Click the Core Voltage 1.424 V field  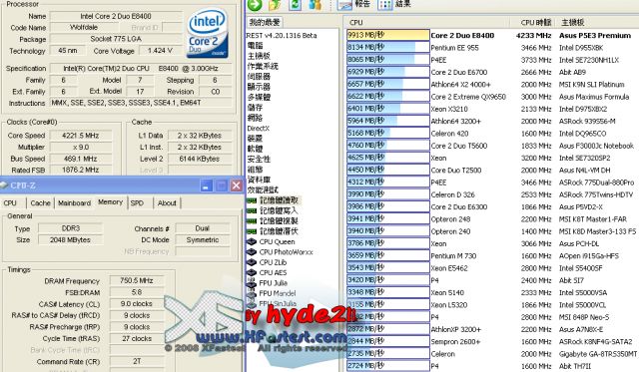(x=160, y=51)
